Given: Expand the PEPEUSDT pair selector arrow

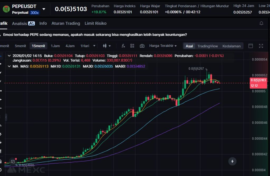Looking at the screenshot, I should (44, 9).
